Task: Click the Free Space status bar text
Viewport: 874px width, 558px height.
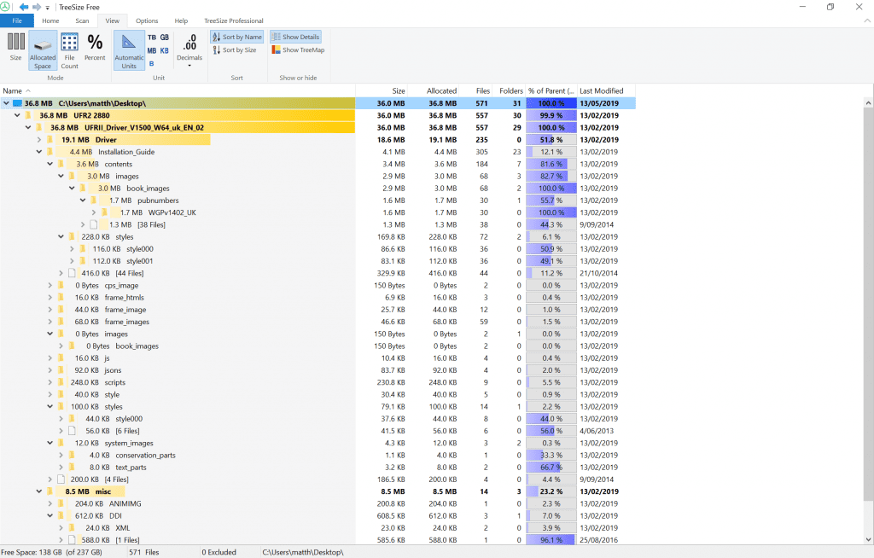Action: (52, 552)
